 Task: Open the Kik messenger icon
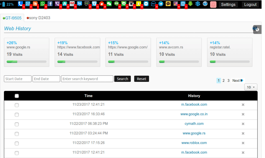click(87, 4)
